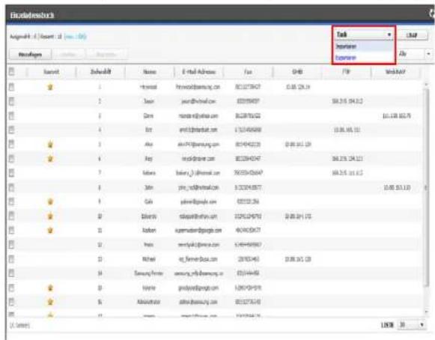Image resolution: width=435 pixels, height=340 pixels.
Task: Tick the checkbox for speed dial 12 row
Action: point(11,245)
